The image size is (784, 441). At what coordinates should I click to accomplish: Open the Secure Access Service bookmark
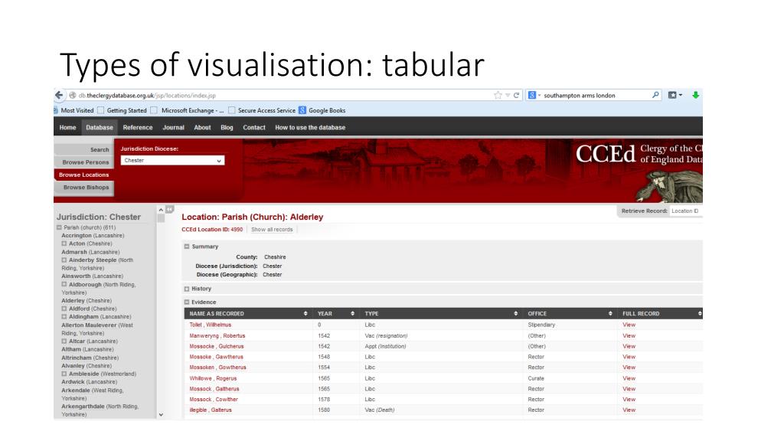(x=262, y=110)
